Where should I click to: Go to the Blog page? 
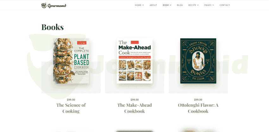point(180,5)
